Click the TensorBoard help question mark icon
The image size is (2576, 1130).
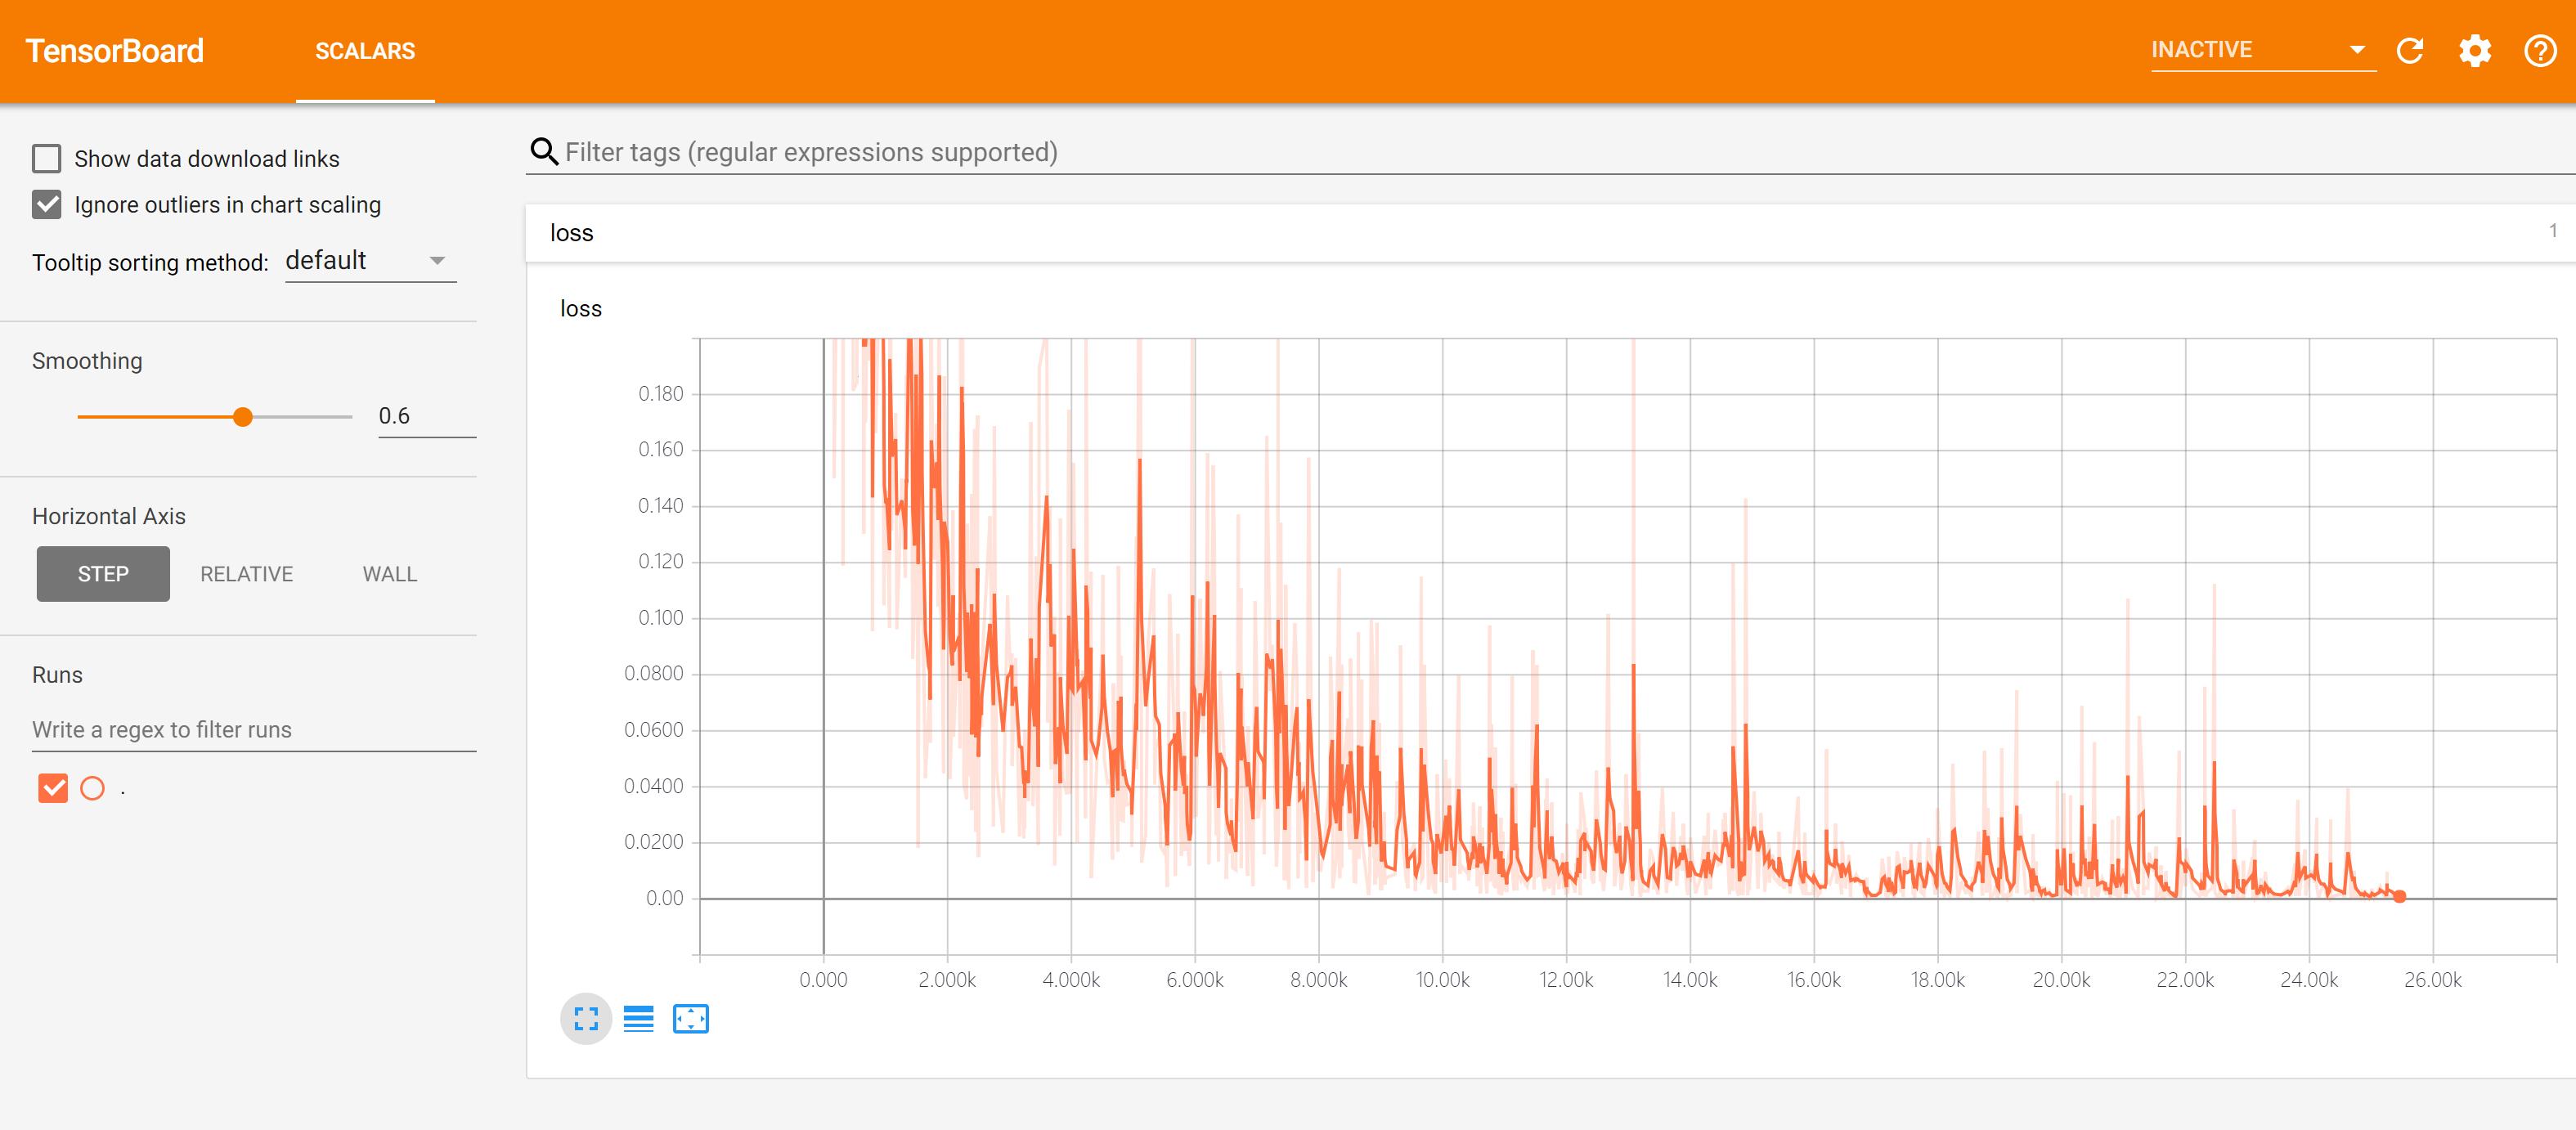coord(2537,49)
